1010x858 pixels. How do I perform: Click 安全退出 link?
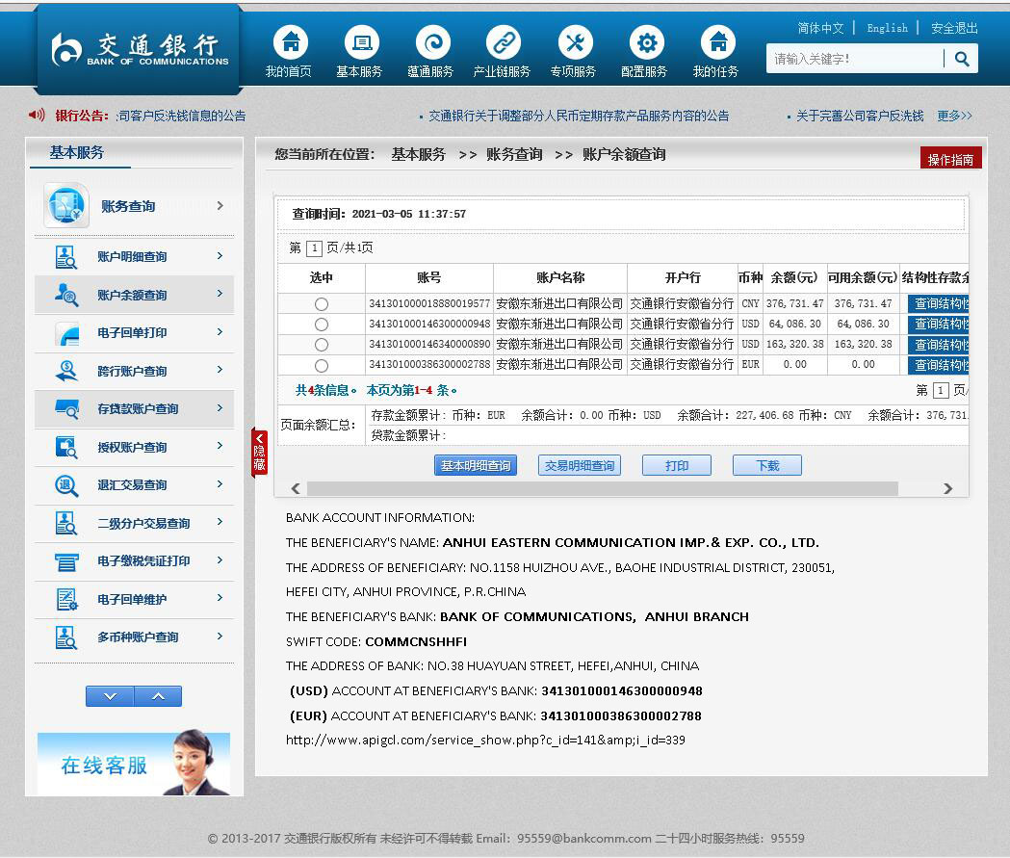954,28
